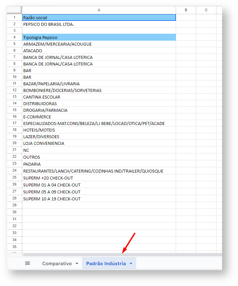Click the 'DISTRIBUIDORAS' cell
Image resolution: width=238 pixels, height=286 pixels.
[99, 103]
